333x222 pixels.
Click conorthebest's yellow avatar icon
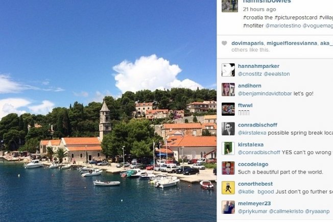pos(228,188)
